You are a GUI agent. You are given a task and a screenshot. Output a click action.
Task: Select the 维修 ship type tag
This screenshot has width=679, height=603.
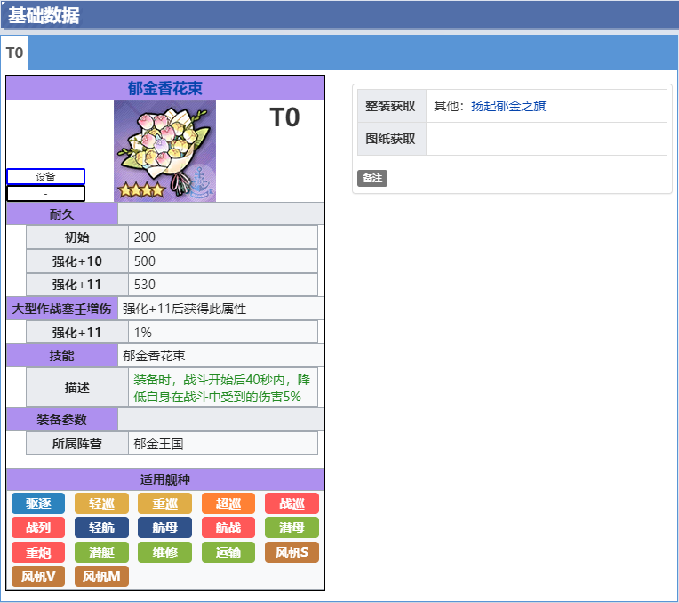pos(165,552)
